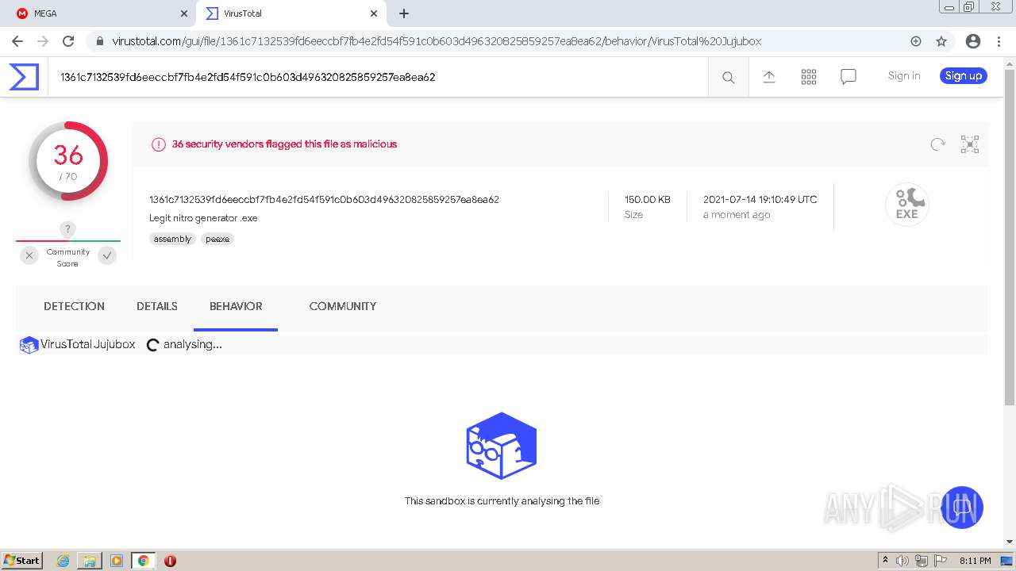The image size is (1016, 571).
Task: Bookmark the page with star icon
Action: pos(941,41)
